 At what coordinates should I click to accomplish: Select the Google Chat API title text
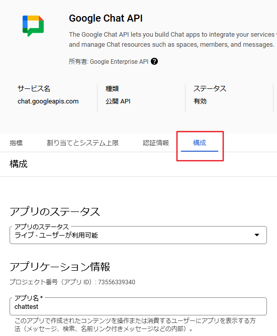click(x=106, y=18)
